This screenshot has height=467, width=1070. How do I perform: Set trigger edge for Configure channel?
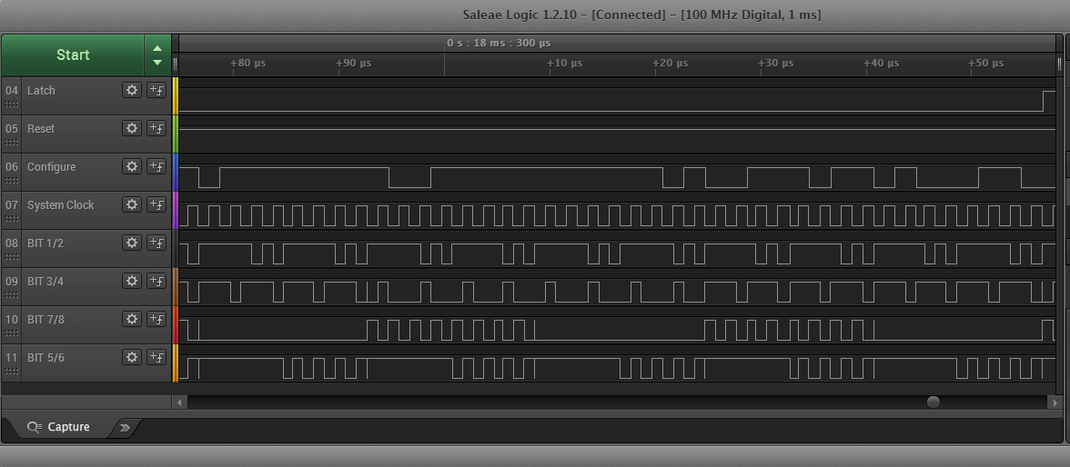click(156, 166)
